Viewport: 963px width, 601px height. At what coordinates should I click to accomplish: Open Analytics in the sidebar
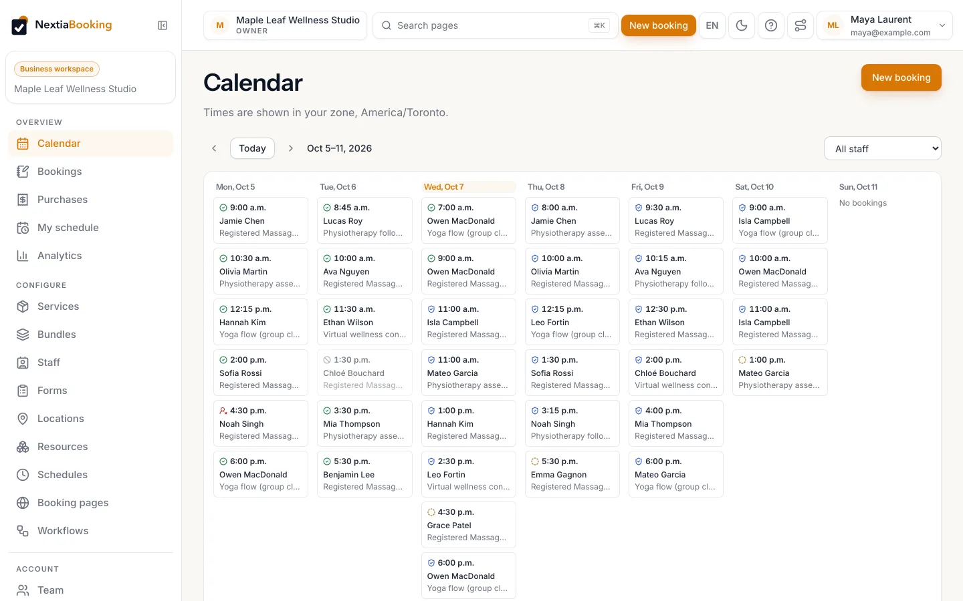pyautogui.click(x=90, y=256)
